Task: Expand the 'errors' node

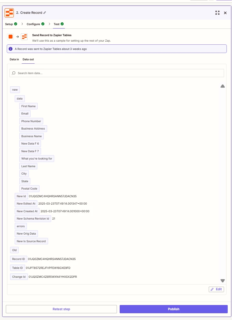Action: tap(21, 226)
